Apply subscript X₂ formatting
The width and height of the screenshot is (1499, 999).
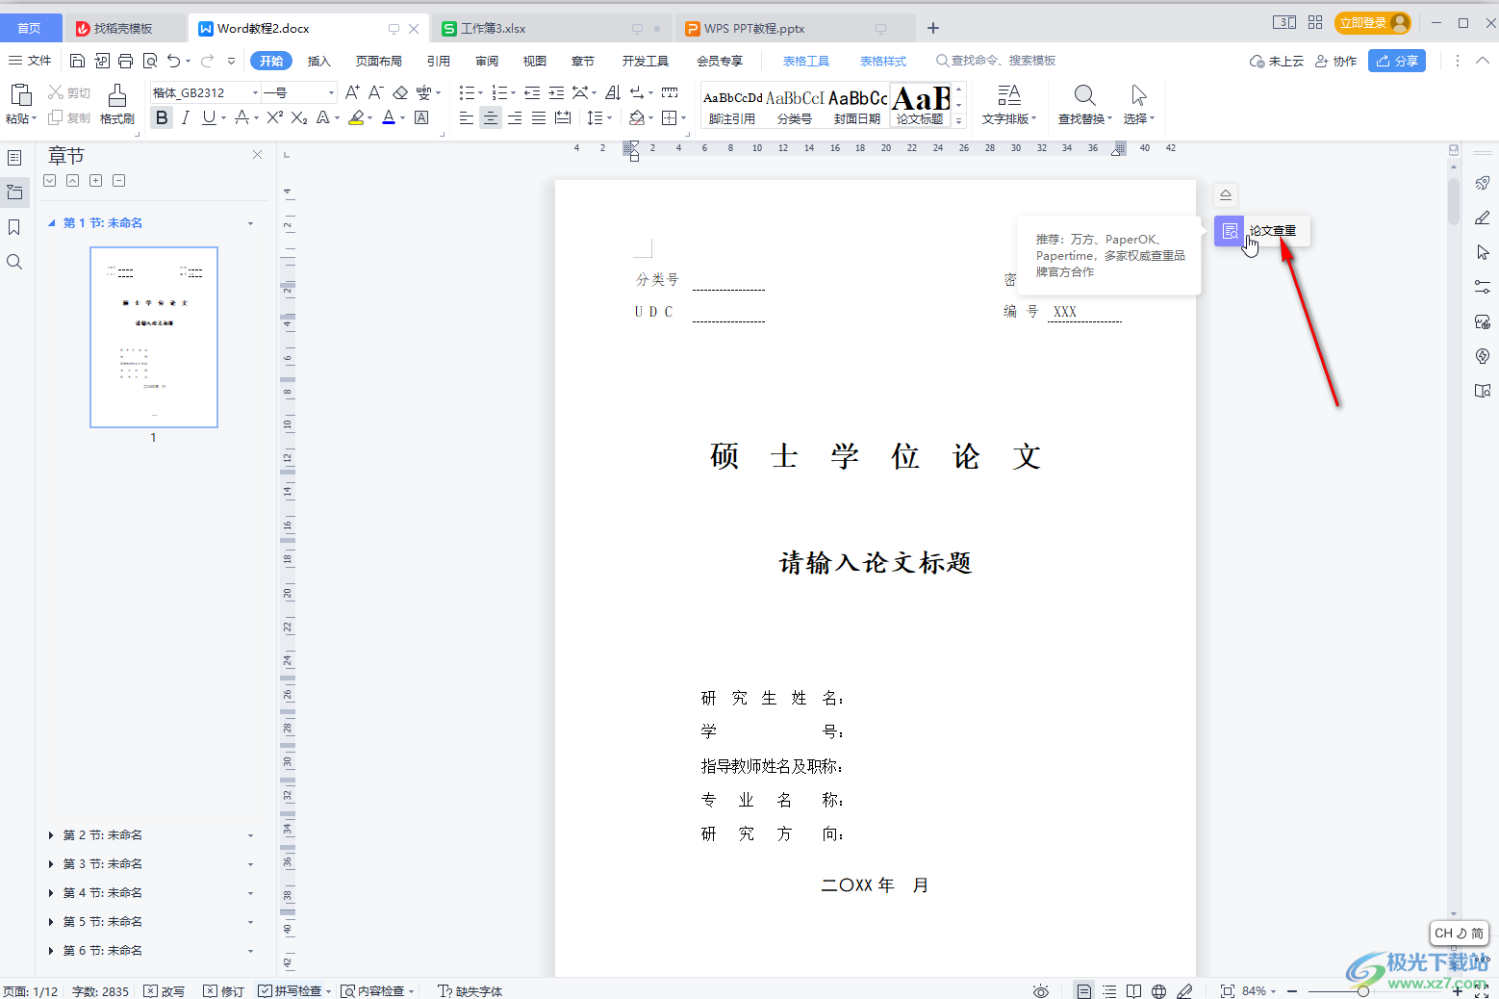299,117
